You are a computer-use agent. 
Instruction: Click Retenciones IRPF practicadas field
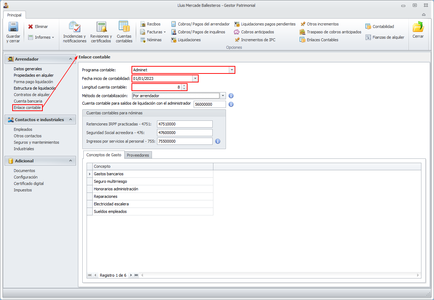tap(185, 124)
